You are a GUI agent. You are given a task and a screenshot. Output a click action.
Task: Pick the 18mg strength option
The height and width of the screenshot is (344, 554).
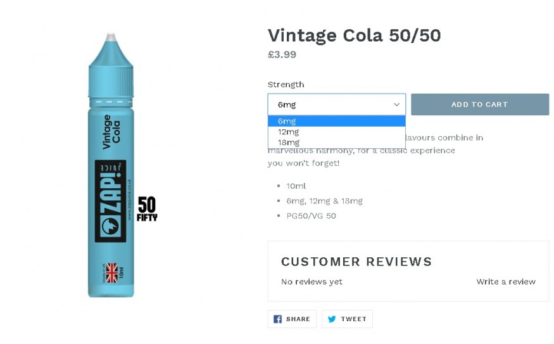[x=289, y=143]
